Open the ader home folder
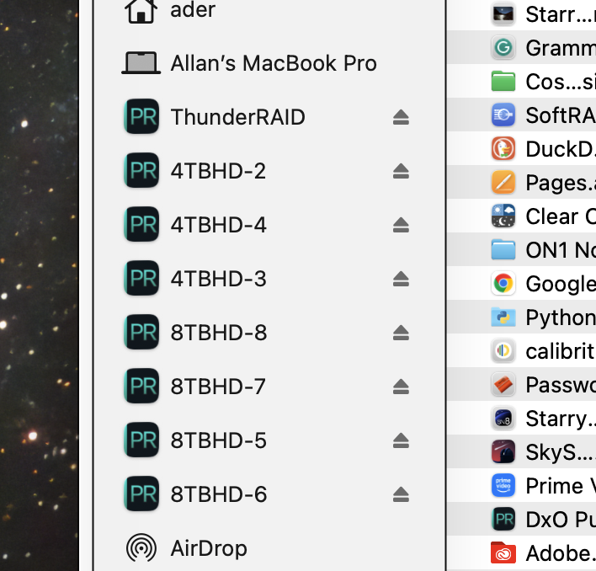Image resolution: width=596 pixels, height=571 pixels. click(192, 10)
